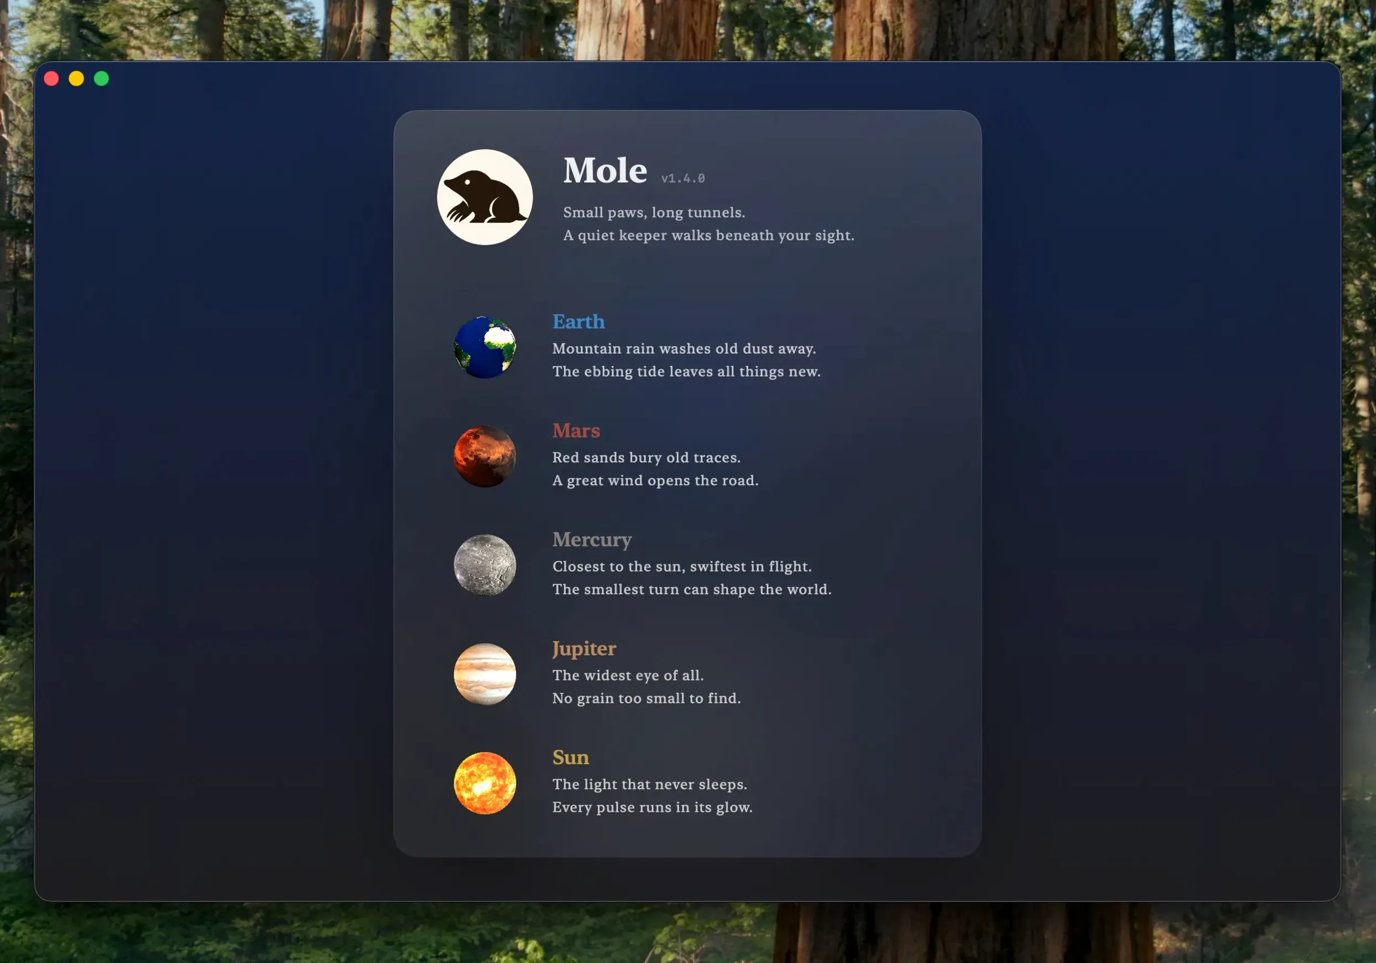
Task: Open the Earth heading
Action: 578,322
